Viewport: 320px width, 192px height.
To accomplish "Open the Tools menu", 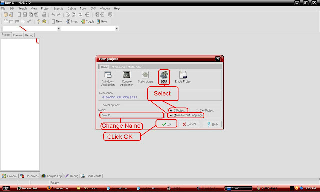I will pyautogui.click(x=83, y=9).
